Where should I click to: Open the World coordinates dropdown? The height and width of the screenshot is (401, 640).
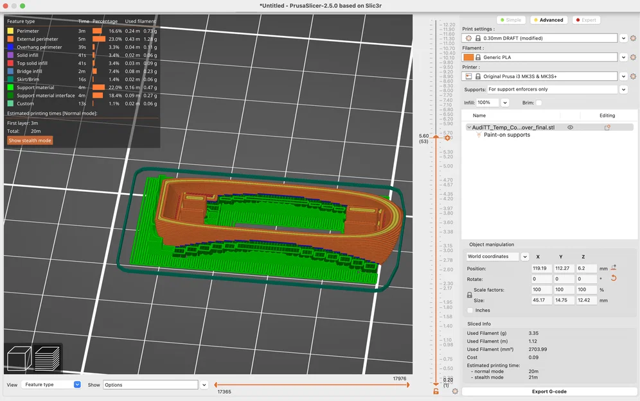coord(525,257)
